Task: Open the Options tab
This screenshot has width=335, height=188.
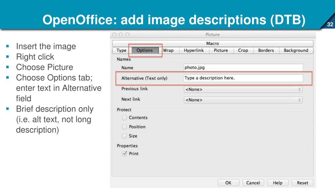Action: tap(145, 51)
